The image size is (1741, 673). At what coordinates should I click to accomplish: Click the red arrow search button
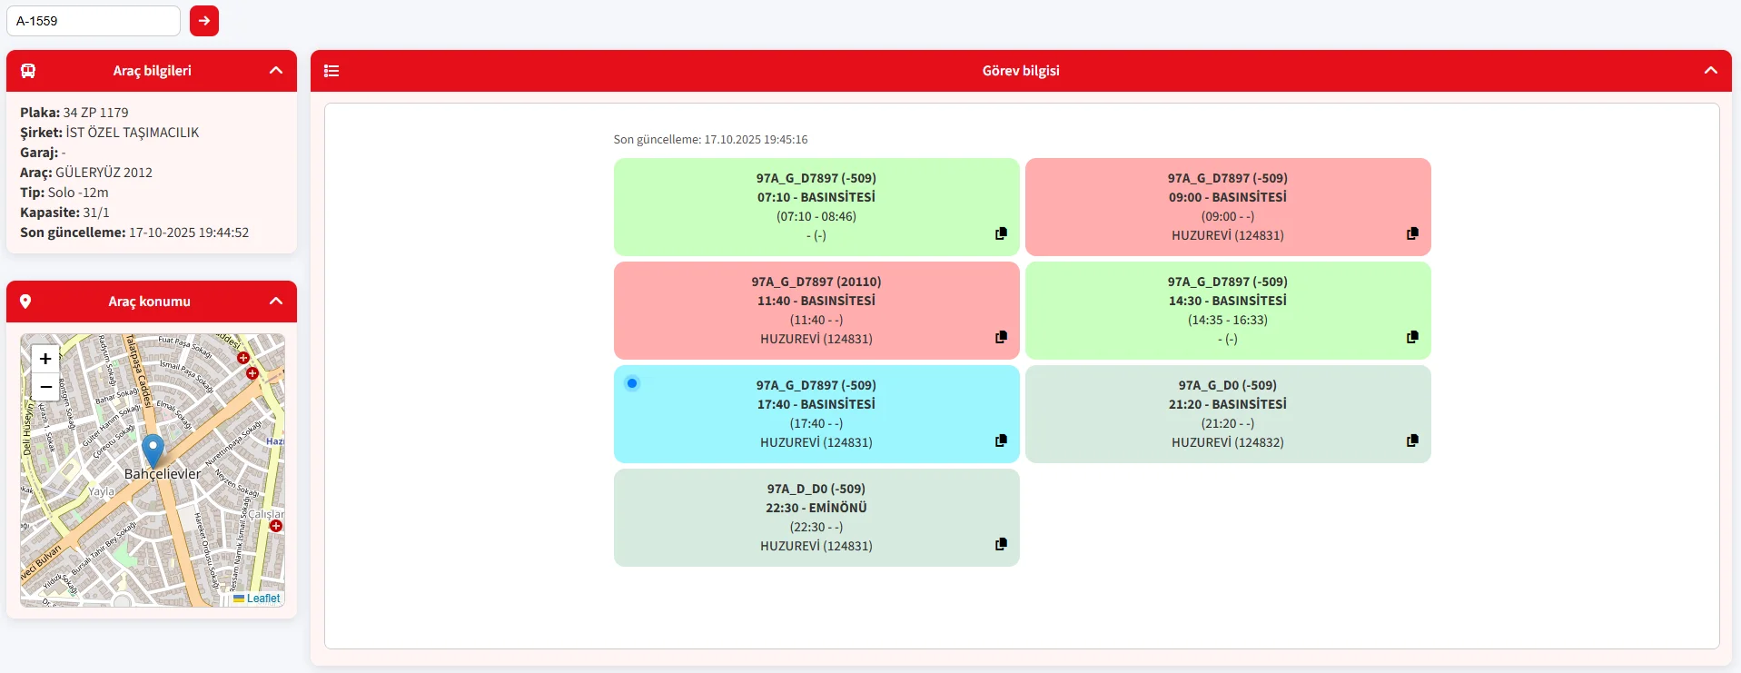[x=204, y=21]
